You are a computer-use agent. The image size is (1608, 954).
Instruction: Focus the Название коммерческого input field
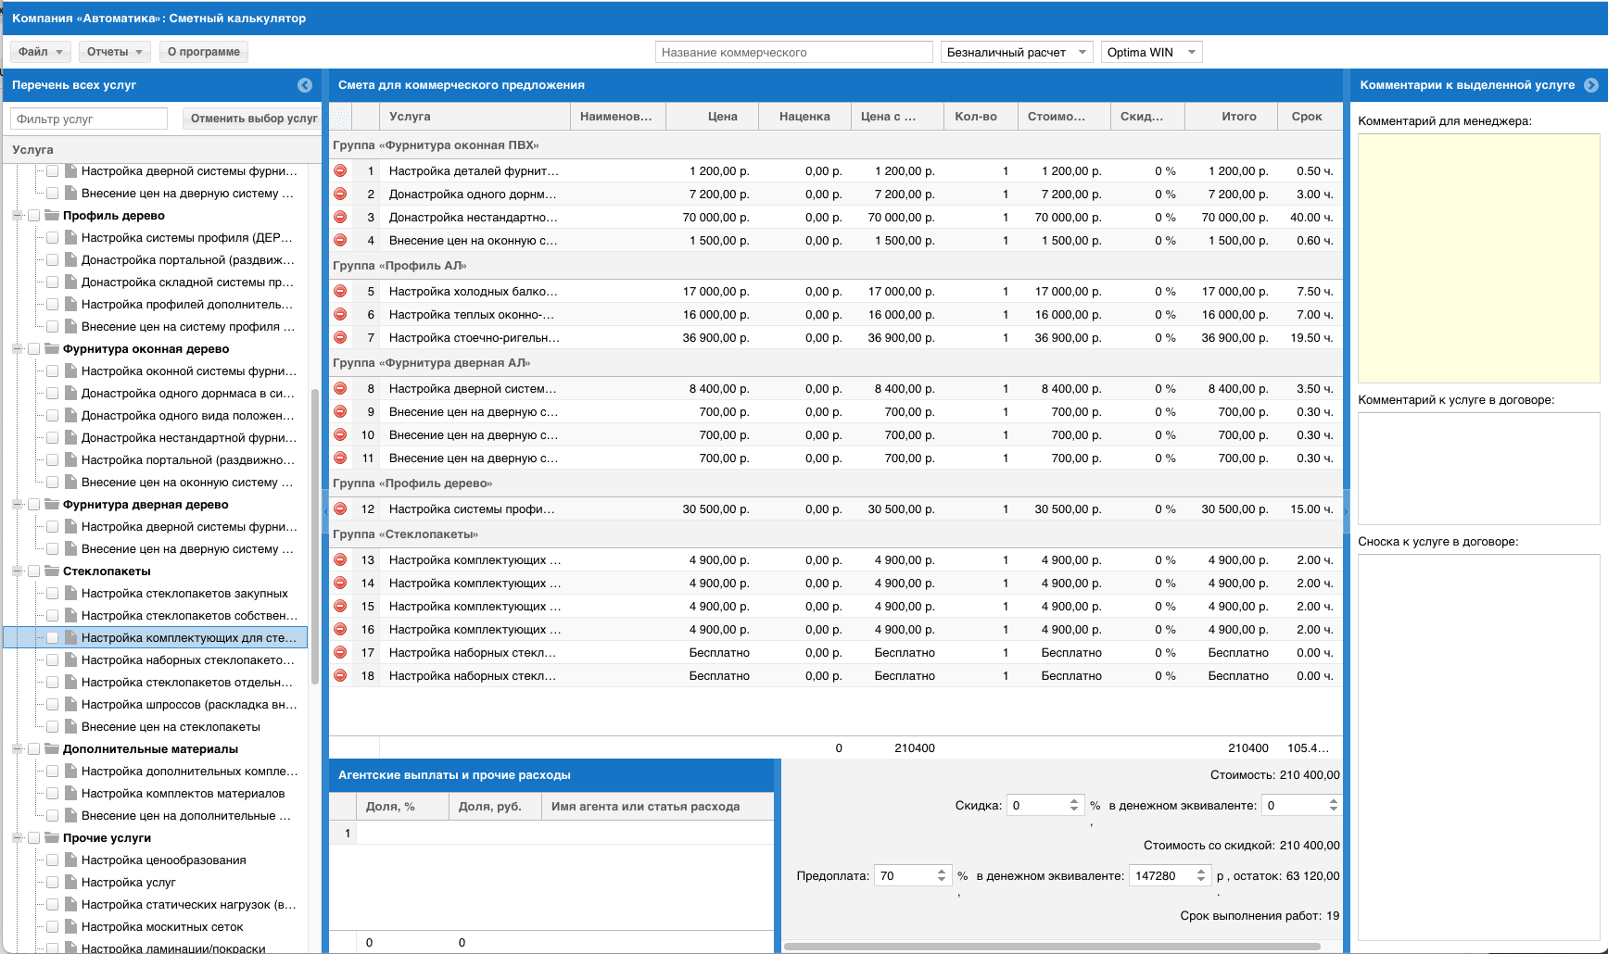click(x=793, y=52)
